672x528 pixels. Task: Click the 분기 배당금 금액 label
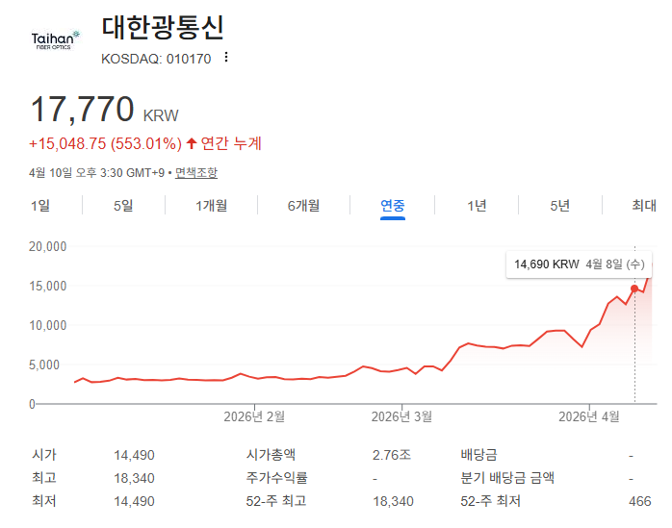point(507,478)
